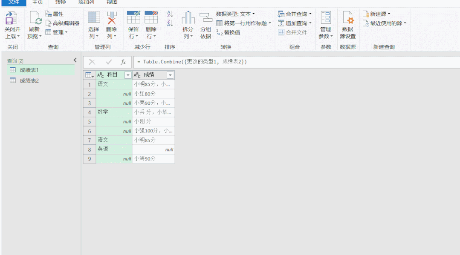The width and height of the screenshot is (460, 255).
Task: Click the Split Column (拆分列) icon
Action: (188, 17)
